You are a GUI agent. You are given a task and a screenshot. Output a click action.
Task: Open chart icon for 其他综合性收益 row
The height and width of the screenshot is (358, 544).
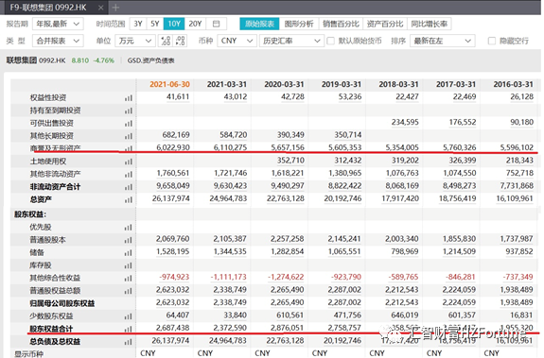129,278
